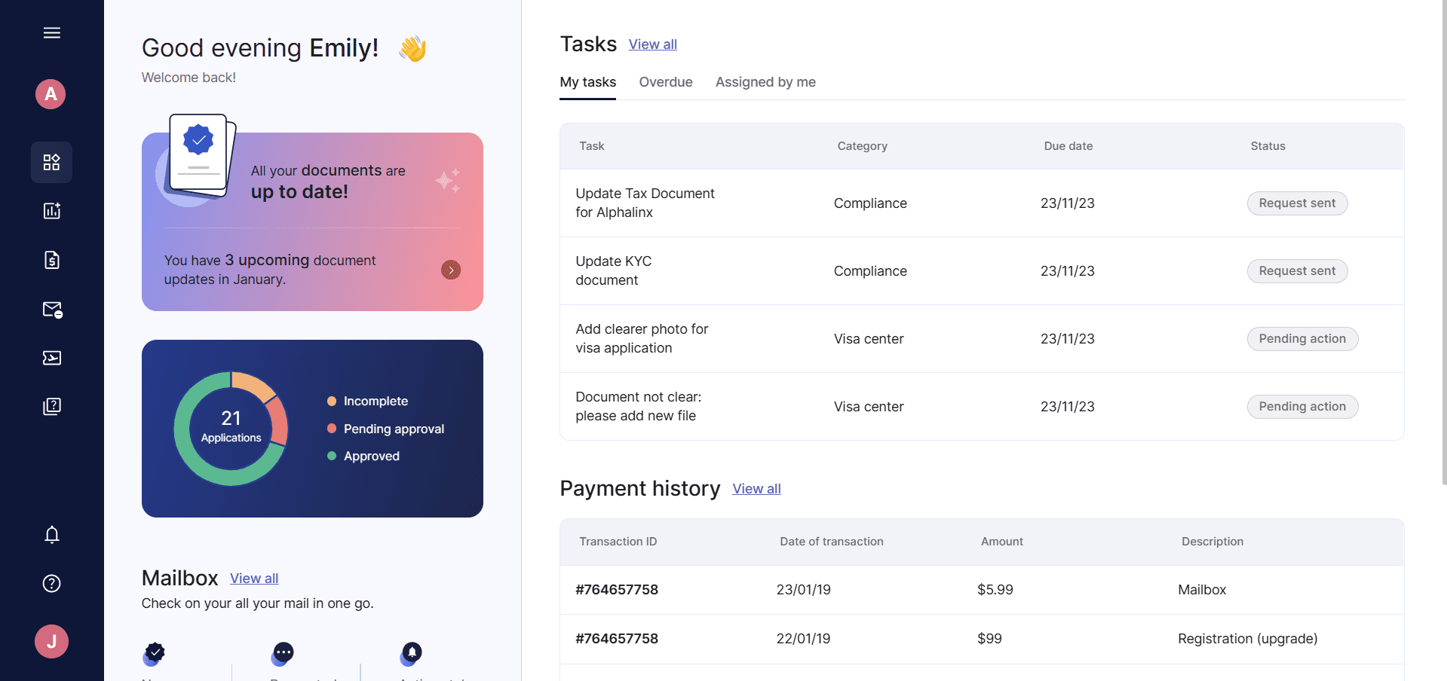Switch to Assigned by me tab

765,82
